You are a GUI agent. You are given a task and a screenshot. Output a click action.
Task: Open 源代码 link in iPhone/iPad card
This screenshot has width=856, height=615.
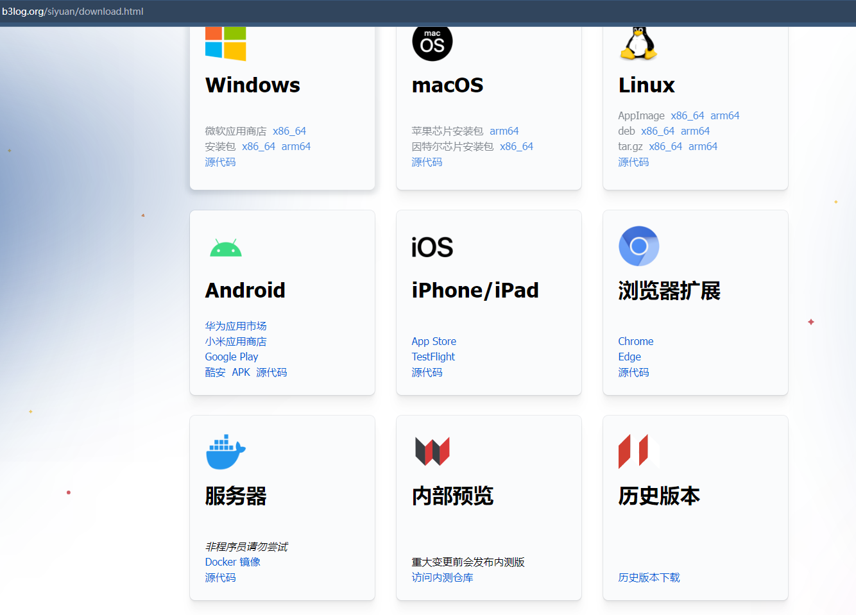point(427,372)
